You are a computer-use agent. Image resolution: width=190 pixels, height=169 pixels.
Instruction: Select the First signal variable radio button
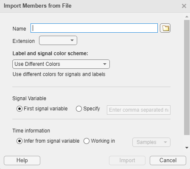tap(20, 109)
